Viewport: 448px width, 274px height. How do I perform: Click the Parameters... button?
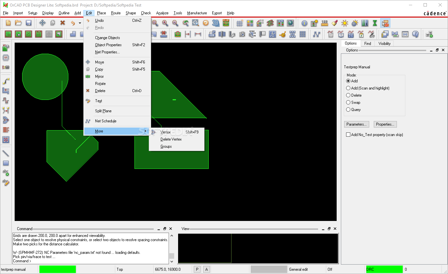357,124
